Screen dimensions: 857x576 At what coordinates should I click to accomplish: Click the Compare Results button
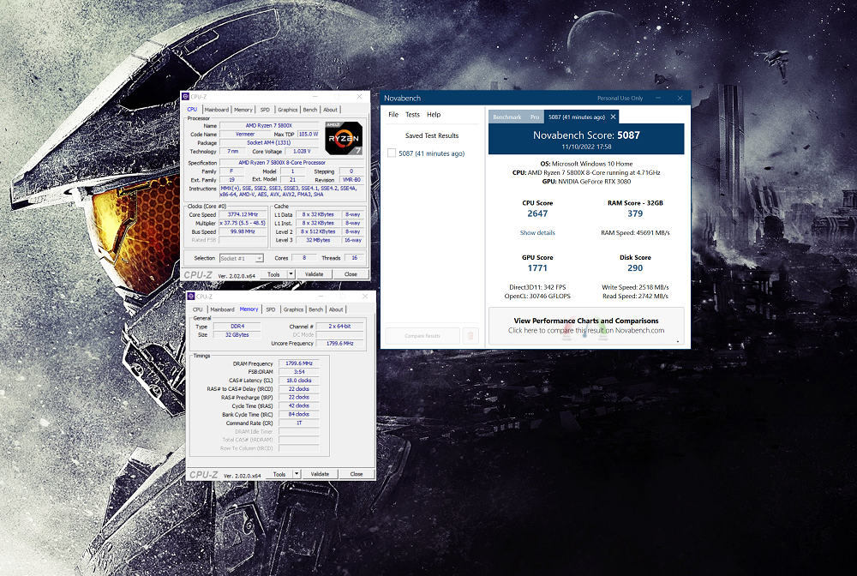click(423, 335)
